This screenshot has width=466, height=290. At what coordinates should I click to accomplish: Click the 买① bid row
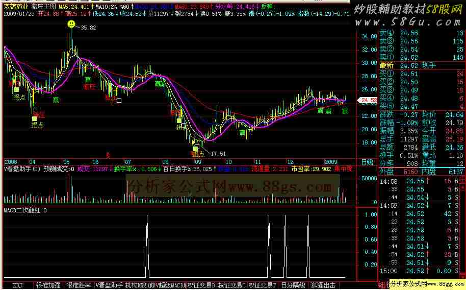pyautogui.click(x=422, y=74)
